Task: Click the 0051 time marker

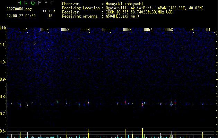Action: click(x=24, y=30)
